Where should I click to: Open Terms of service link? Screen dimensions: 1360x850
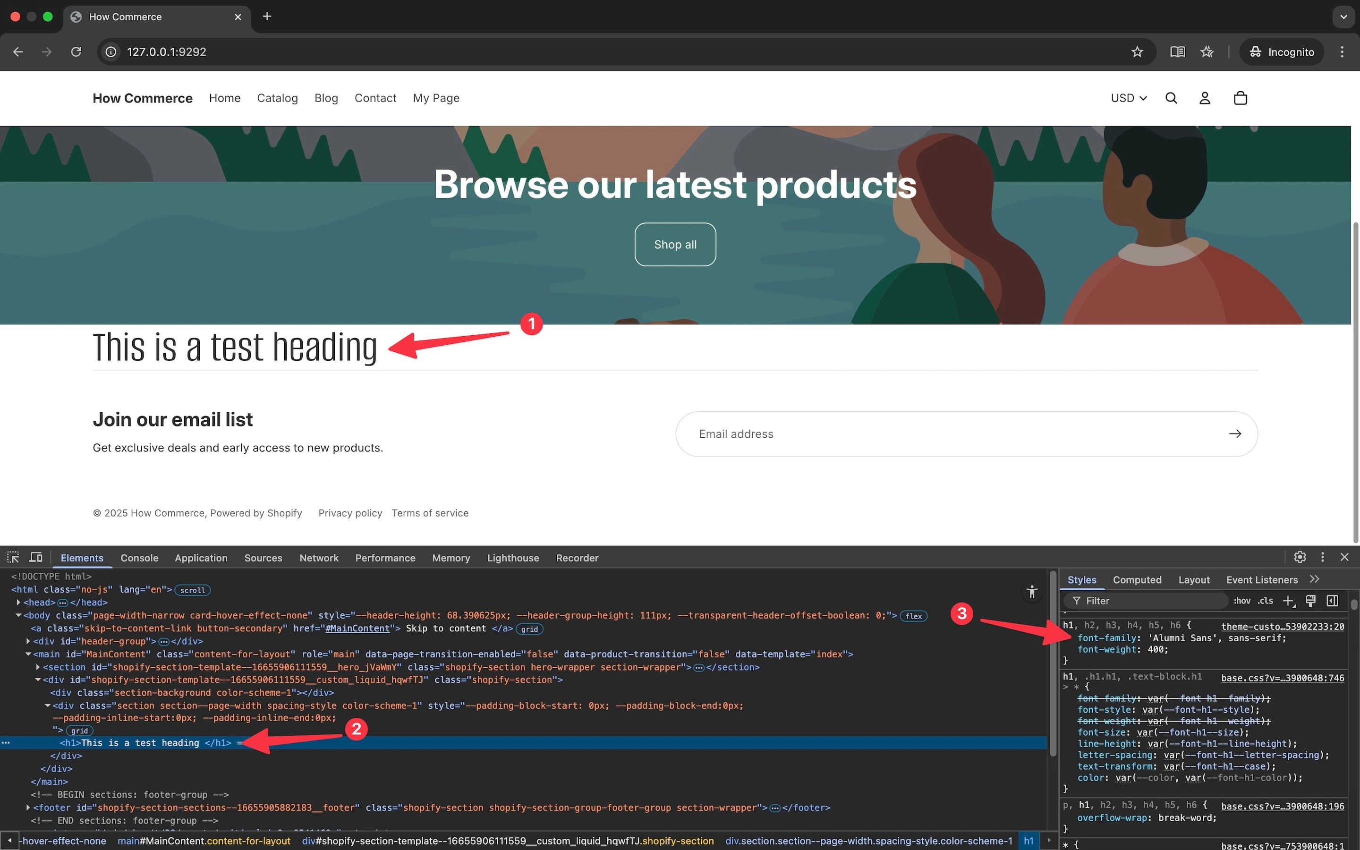pos(430,513)
